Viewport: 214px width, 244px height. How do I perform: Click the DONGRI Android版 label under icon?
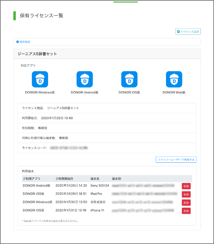[x=85, y=93]
